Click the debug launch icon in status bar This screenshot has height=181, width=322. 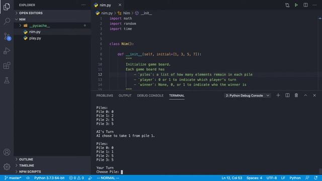[x=90, y=178]
